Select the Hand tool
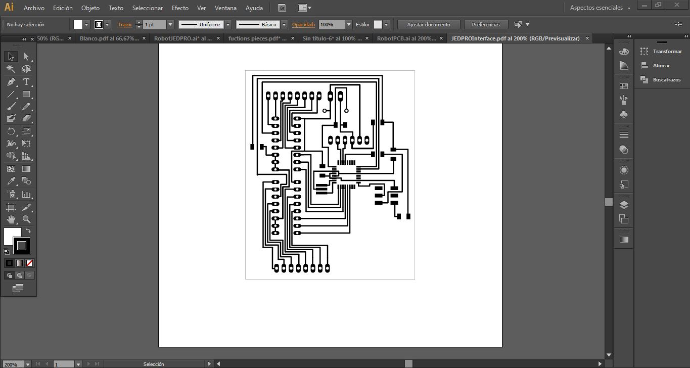The height and width of the screenshot is (368, 690). pos(11,219)
